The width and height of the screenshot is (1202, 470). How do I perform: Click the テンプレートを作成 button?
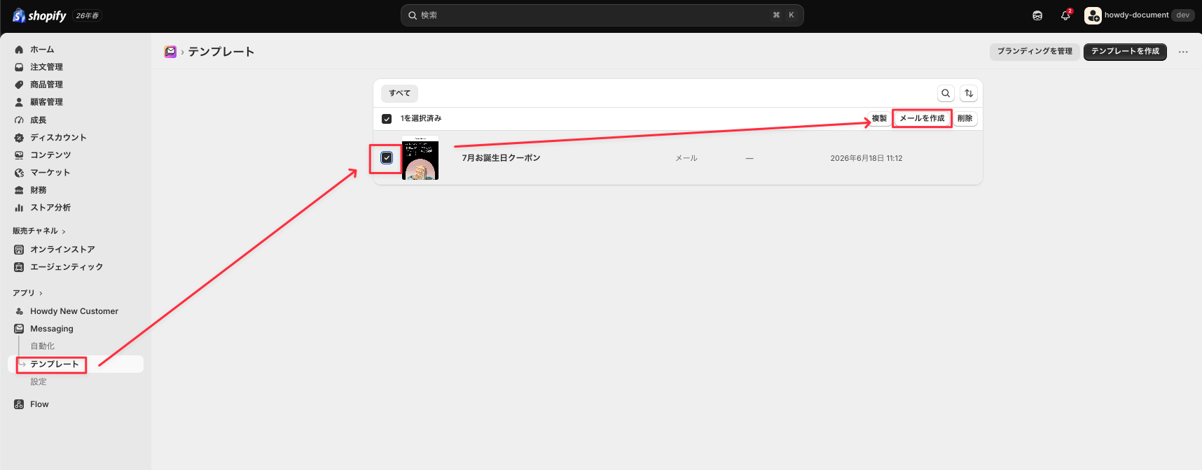pos(1125,52)
